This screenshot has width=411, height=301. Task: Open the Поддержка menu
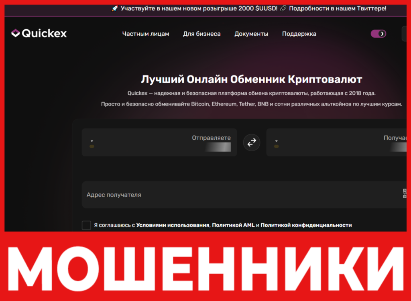[x=299, y=34]
